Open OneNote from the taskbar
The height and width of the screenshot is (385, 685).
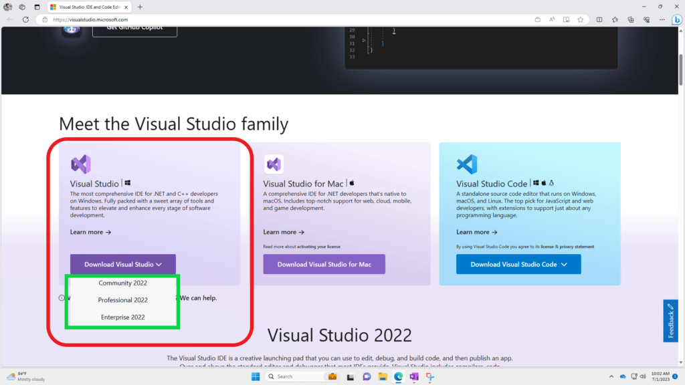(x=414, y=377)
